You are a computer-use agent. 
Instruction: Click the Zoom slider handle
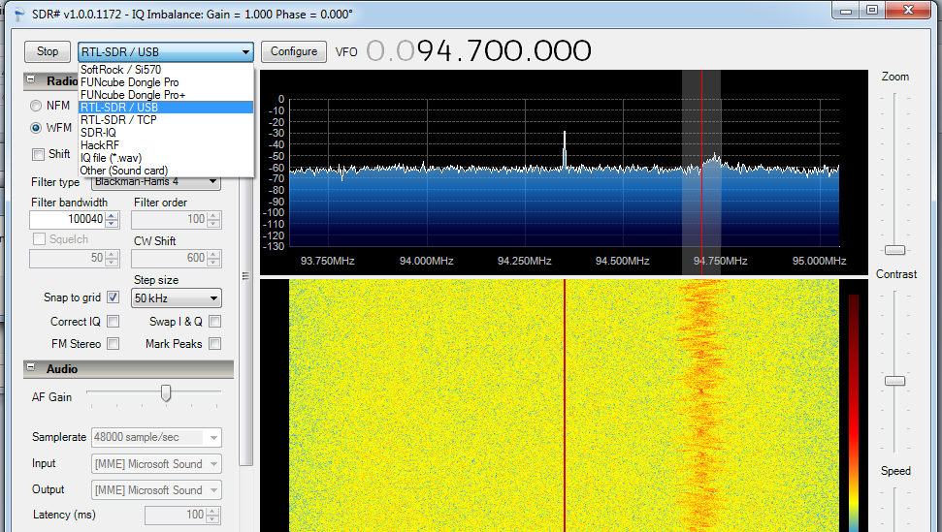(895, 249)
